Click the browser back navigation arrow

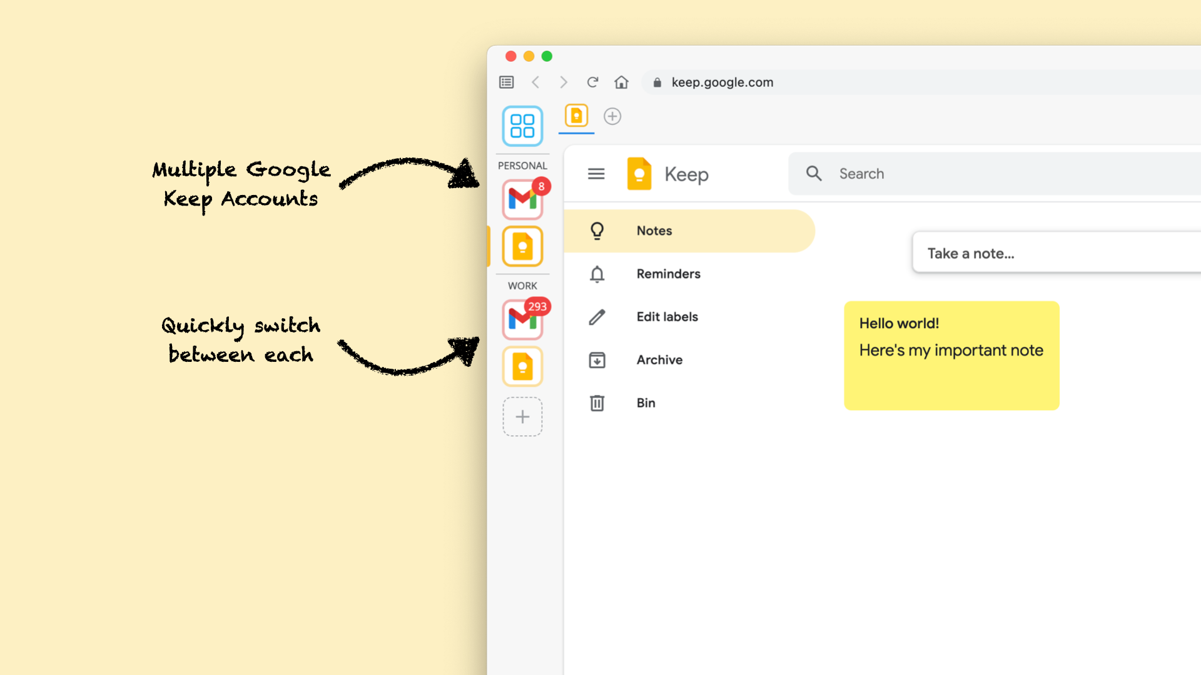(x=536, y=82)
